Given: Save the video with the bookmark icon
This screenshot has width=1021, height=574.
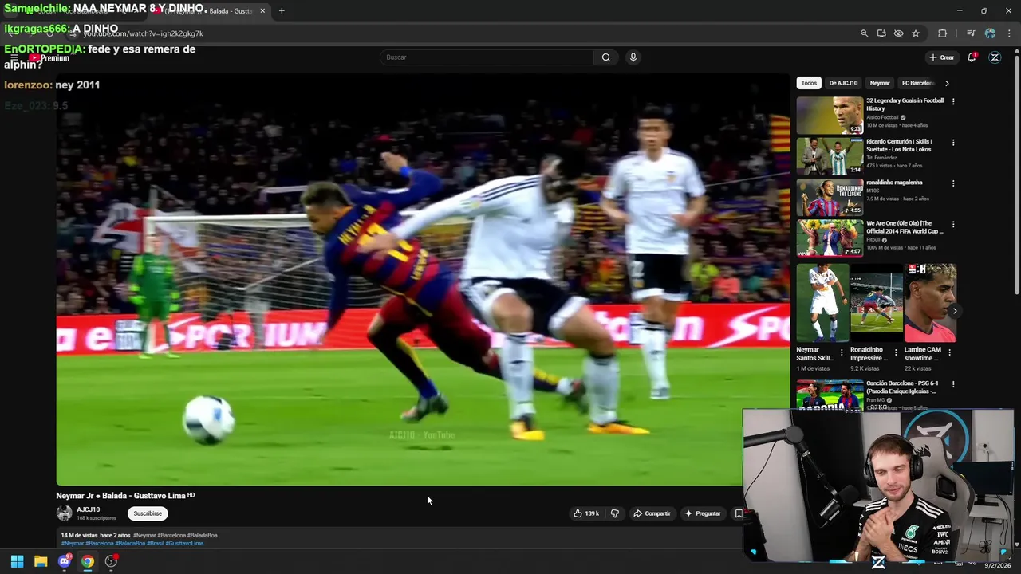Looking at the screenshot, I should point(739,513).
